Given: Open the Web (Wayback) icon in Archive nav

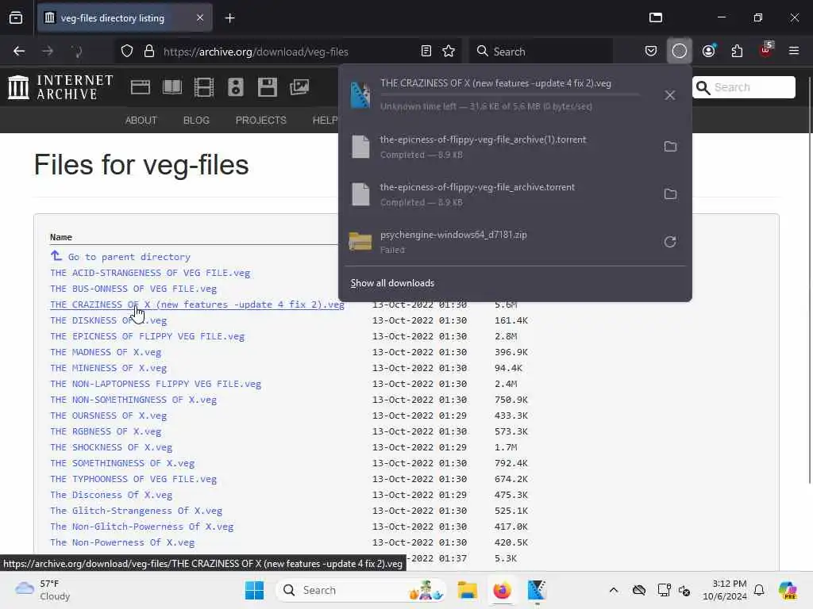Looking at the screenshot, I should point(141,87).
